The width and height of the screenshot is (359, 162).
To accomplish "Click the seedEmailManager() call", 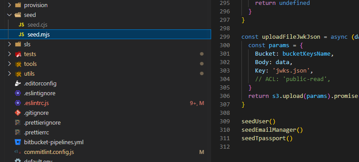I will pos(272,130).
